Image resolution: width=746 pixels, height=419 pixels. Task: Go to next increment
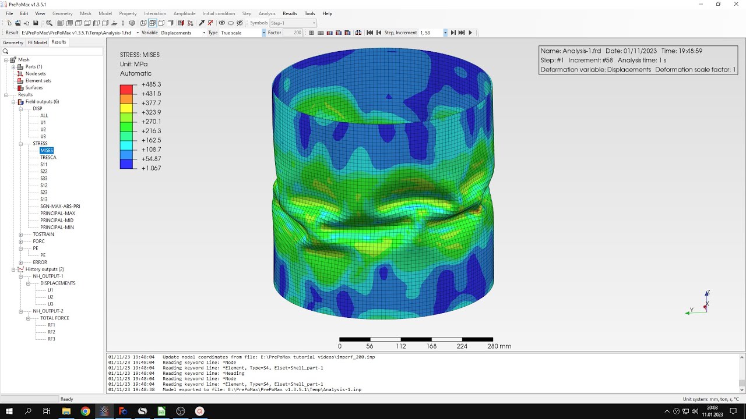(x=453, y=33)
